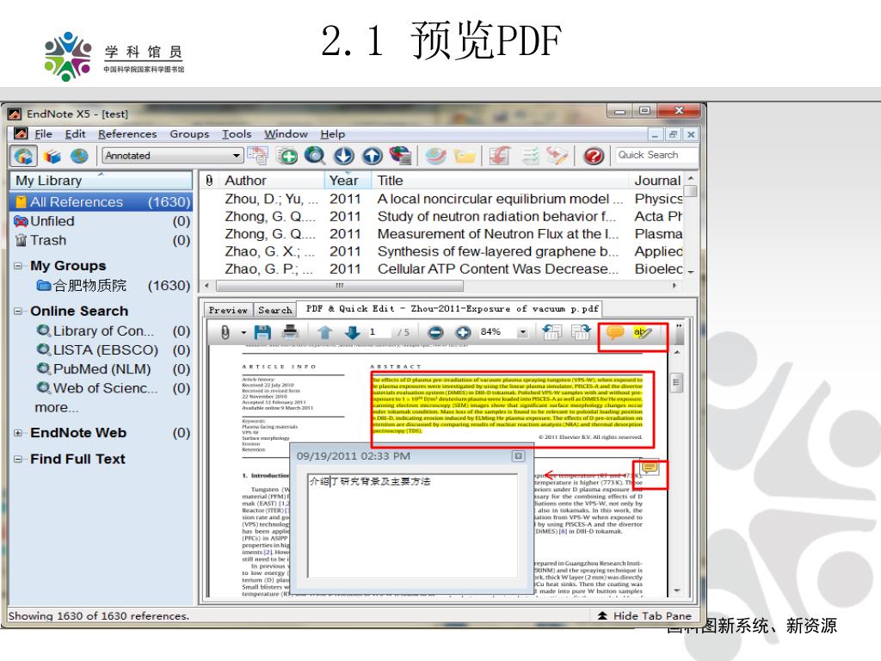Image resolution: width=881 pixels, height=661 pixels.
Task: Open the Groups menu
Action: 189,133
